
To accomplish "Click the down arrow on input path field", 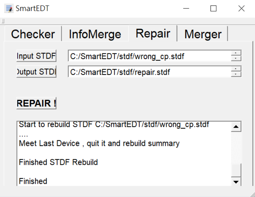I will pyautogui.click(x=236, y=59).
